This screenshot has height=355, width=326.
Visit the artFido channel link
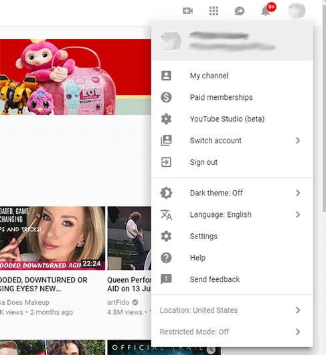pyautogui.click(x=118, y=302)
